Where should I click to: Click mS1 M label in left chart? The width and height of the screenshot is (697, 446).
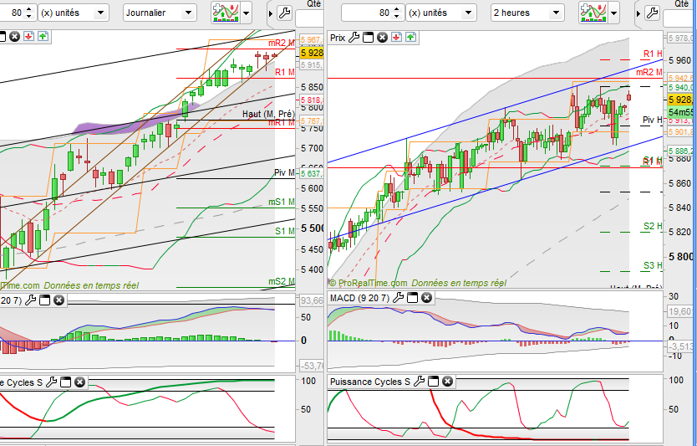point(282,202)
